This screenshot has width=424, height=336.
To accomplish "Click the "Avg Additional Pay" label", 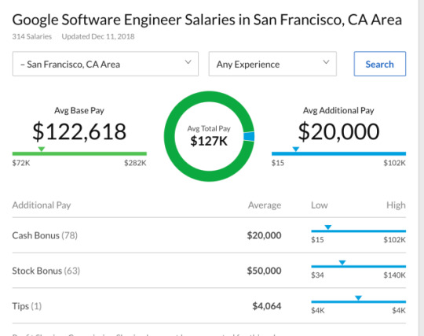I will pos(338,110).
